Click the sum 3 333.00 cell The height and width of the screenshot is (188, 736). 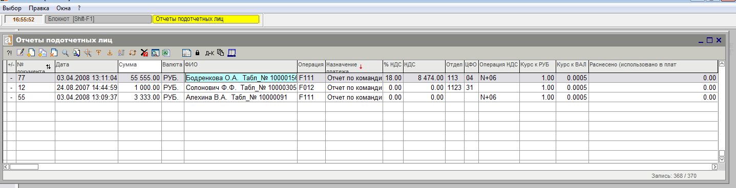(139, 97)
